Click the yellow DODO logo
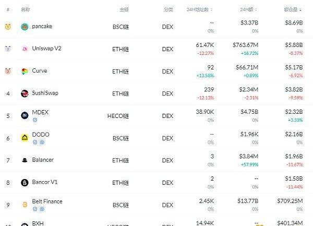 25,138
